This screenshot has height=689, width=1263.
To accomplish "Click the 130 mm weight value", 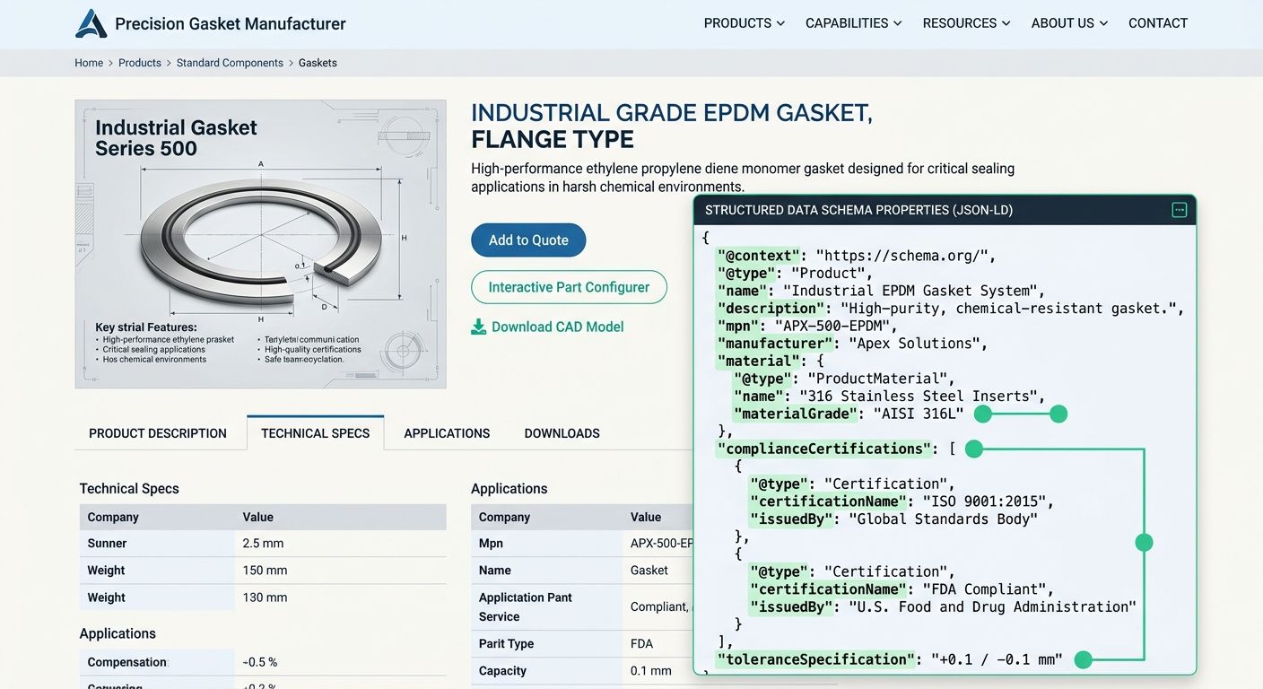I will tap(265, 597).
